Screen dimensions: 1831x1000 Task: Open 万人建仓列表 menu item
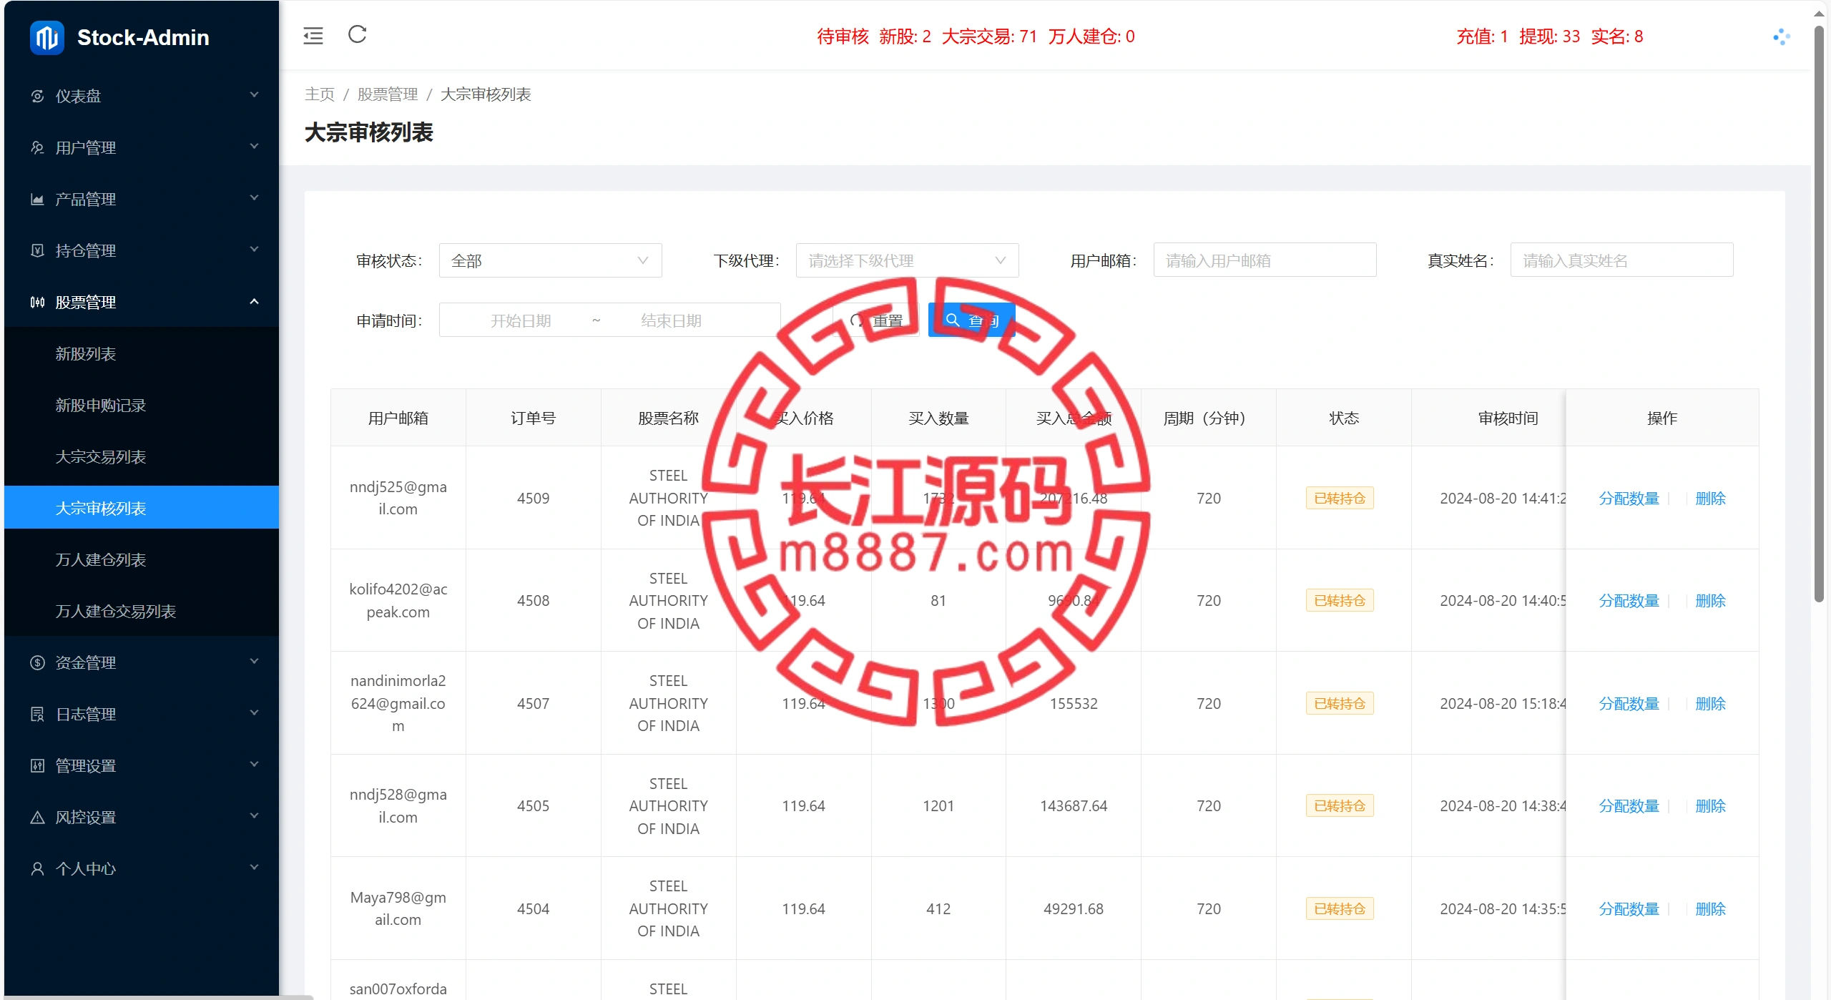pyautogui.click(x=101, y=559)
